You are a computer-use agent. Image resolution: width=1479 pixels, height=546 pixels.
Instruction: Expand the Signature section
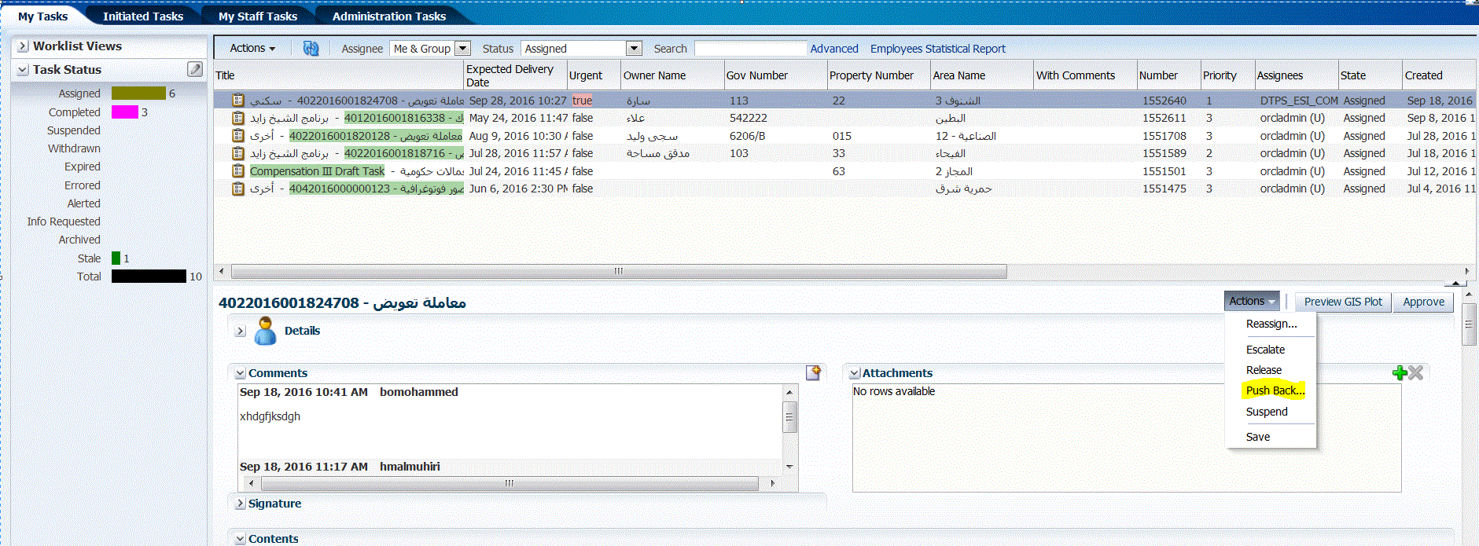click(240, 504)
